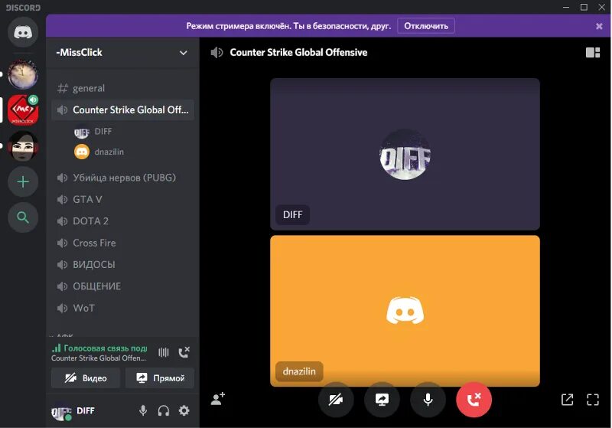Disconnect via voice panel phone icon
The height and width of the screenshot is (428, 612).
point(184,353)
